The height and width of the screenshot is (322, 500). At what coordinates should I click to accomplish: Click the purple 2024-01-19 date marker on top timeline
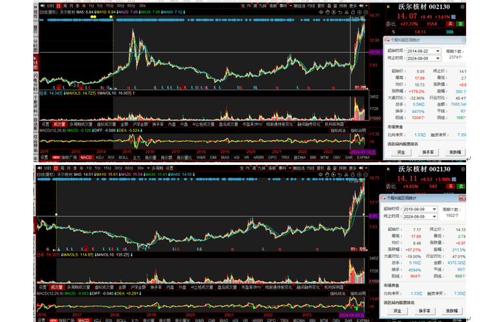click(x=363, y=152)
